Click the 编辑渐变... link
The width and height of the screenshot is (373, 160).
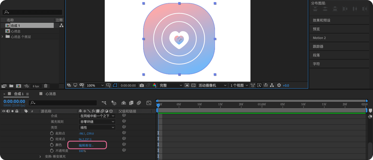click(x=86, y=145)
